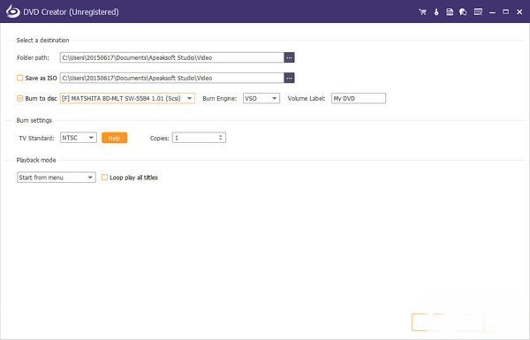Close the DVD Creator window
530x340 pixels.
pyautogui.click(x=519, y=12)
